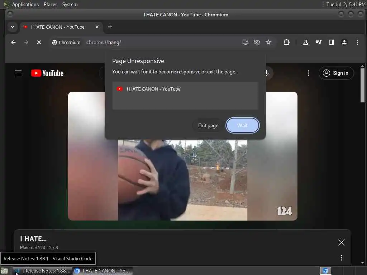
Task: Bookmark this page with the star icon
Action: tap(268, 42)
